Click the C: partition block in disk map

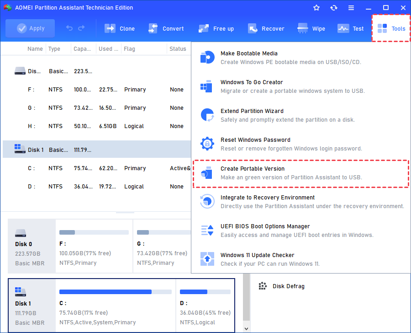coord(116,306)
